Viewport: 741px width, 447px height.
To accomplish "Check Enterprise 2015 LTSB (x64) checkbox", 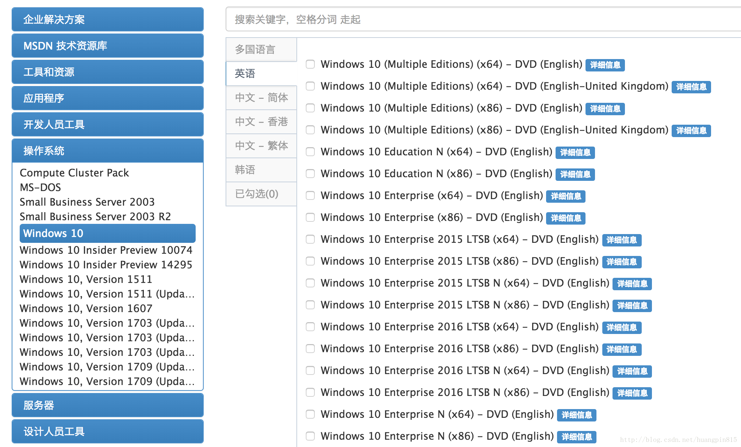I will point(310,239).
